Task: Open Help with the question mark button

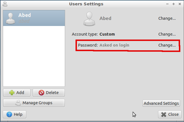Action: pyautogui.click(x=14, y=114)
